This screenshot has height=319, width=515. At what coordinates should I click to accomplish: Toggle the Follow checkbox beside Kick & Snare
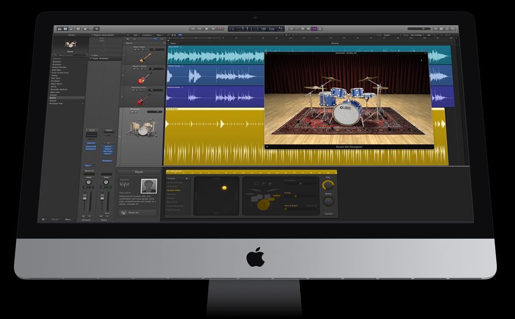tap(315, 206)
